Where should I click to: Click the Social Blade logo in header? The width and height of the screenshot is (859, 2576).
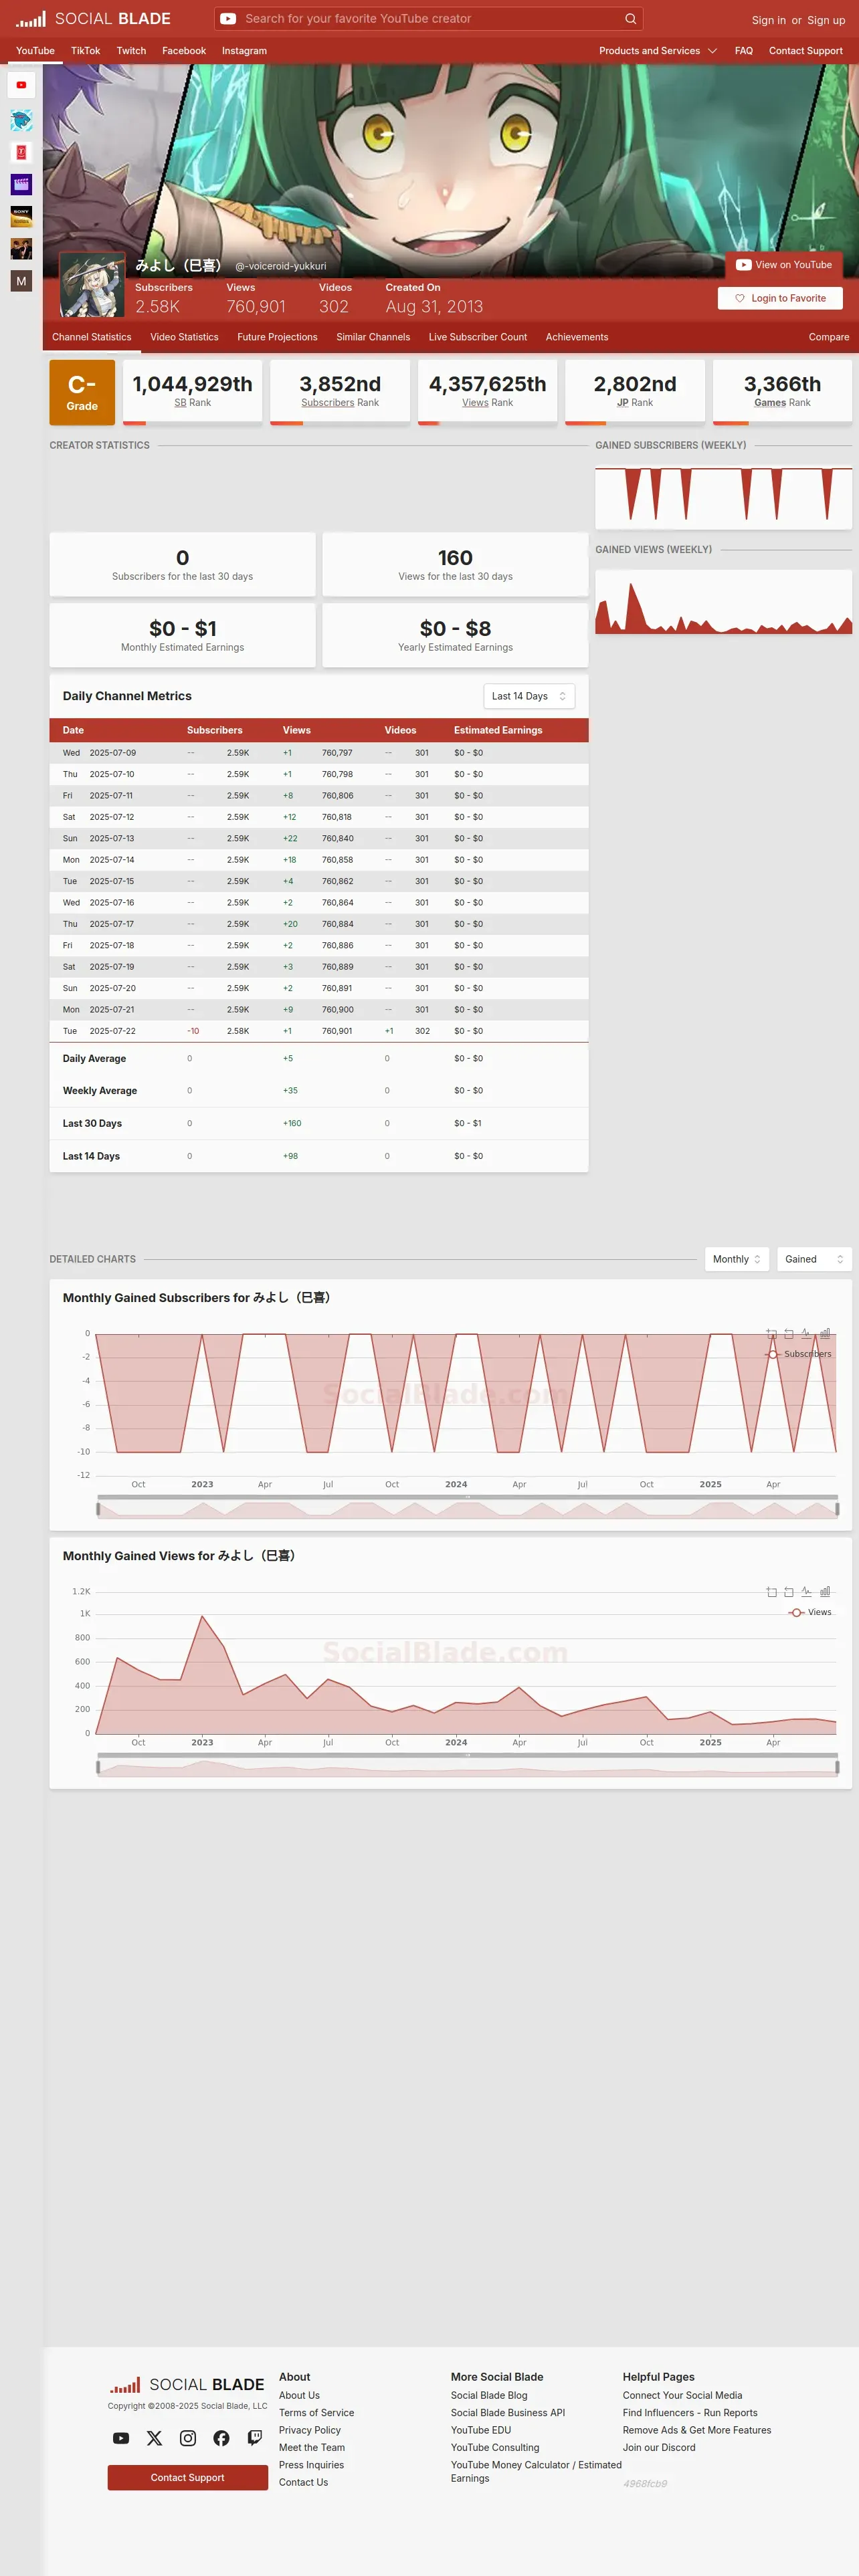pos(93,19)
